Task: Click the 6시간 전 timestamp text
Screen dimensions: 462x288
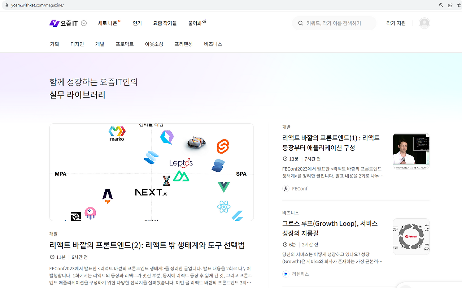Action: [x=79, y=257]
